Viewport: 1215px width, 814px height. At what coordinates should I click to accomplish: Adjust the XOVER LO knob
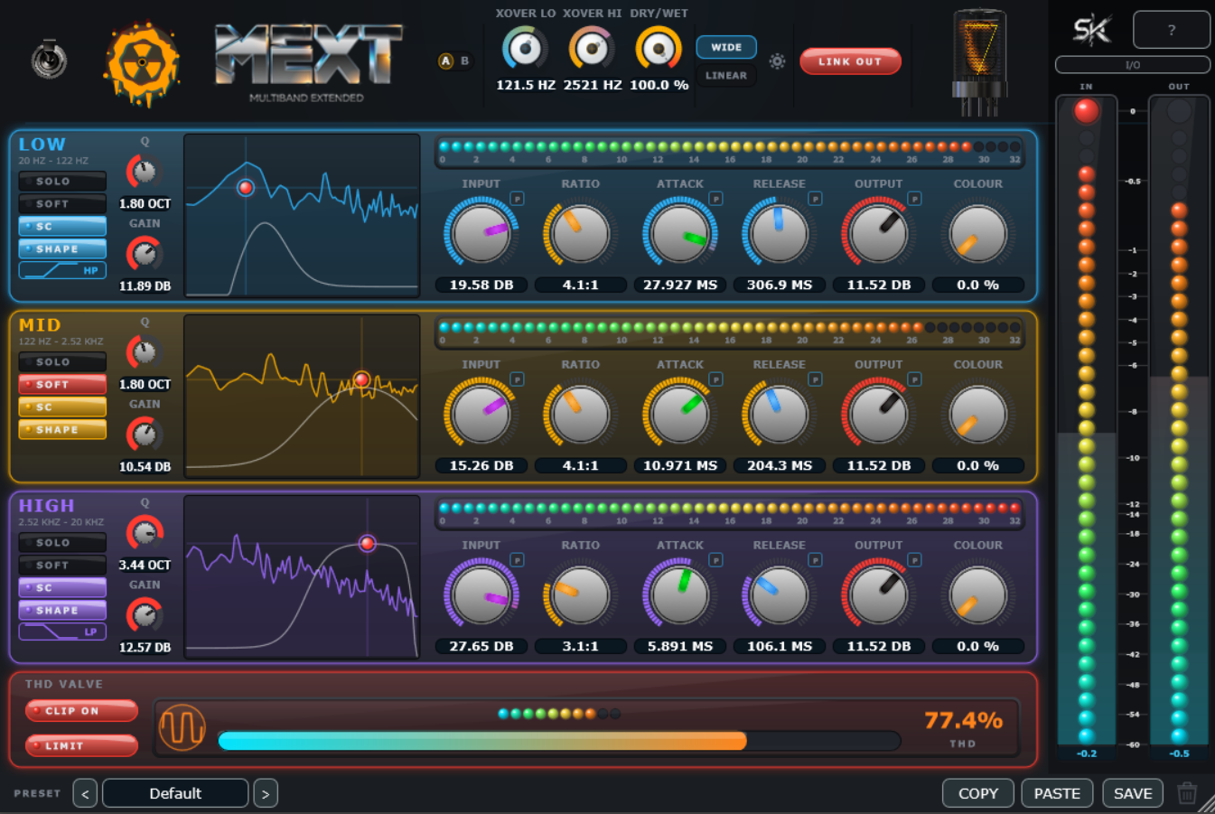click(526, 49)
